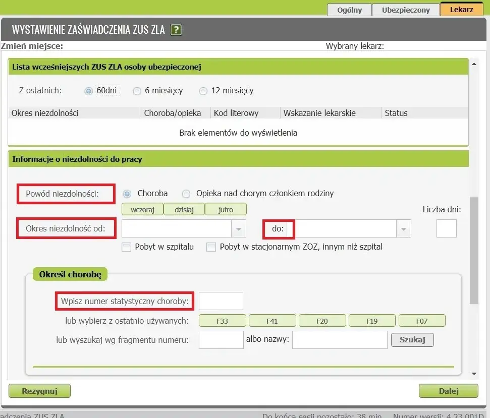Screen dimensions: 490x418
Task: Select the 6 miesięcy filter option
Action: pyautogui.click(x=137, y=91)
